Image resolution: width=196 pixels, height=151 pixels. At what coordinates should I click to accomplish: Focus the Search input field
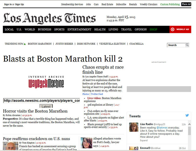(176, 45)
